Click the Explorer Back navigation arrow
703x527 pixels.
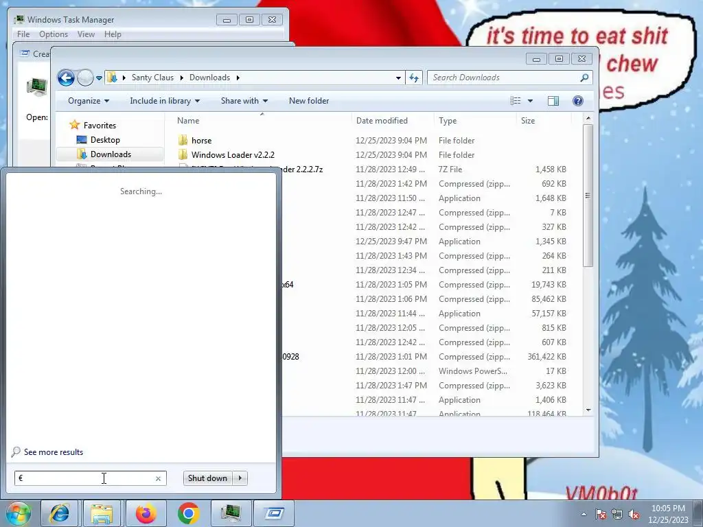[66, 78]
